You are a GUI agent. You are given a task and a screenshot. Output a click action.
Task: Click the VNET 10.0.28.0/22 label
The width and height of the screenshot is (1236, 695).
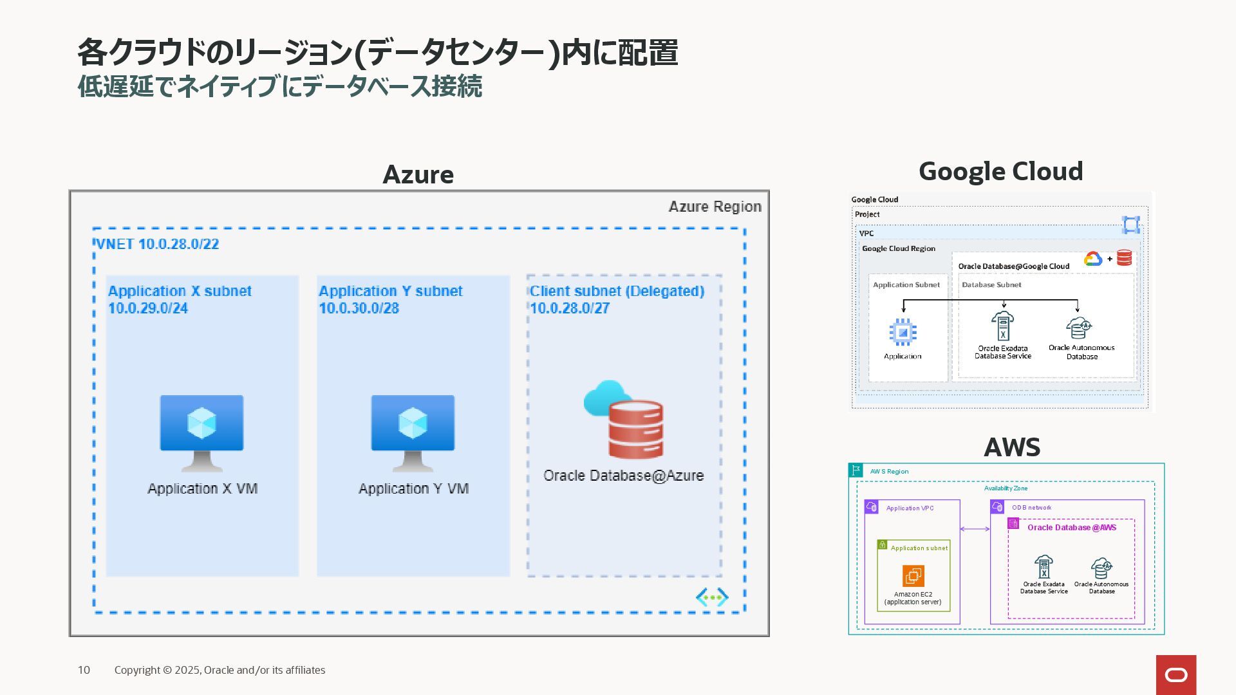click(158, 245)
